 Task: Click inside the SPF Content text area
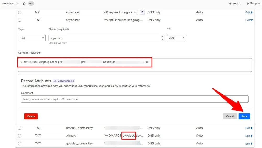point(135,65)
